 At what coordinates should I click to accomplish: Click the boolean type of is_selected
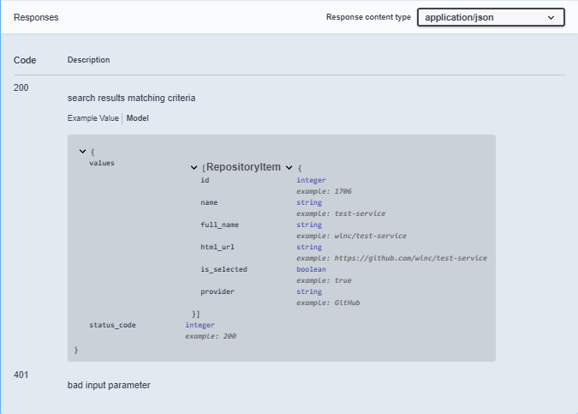311,269
